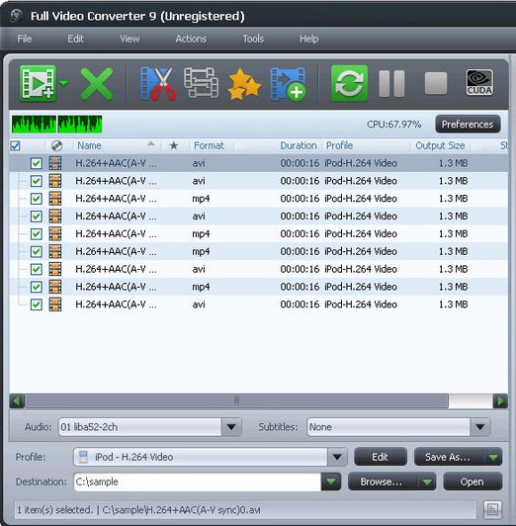The width and height of the screenshot is (516, 526).
Task: Click the star column header
Action: (x=174, y=145)
